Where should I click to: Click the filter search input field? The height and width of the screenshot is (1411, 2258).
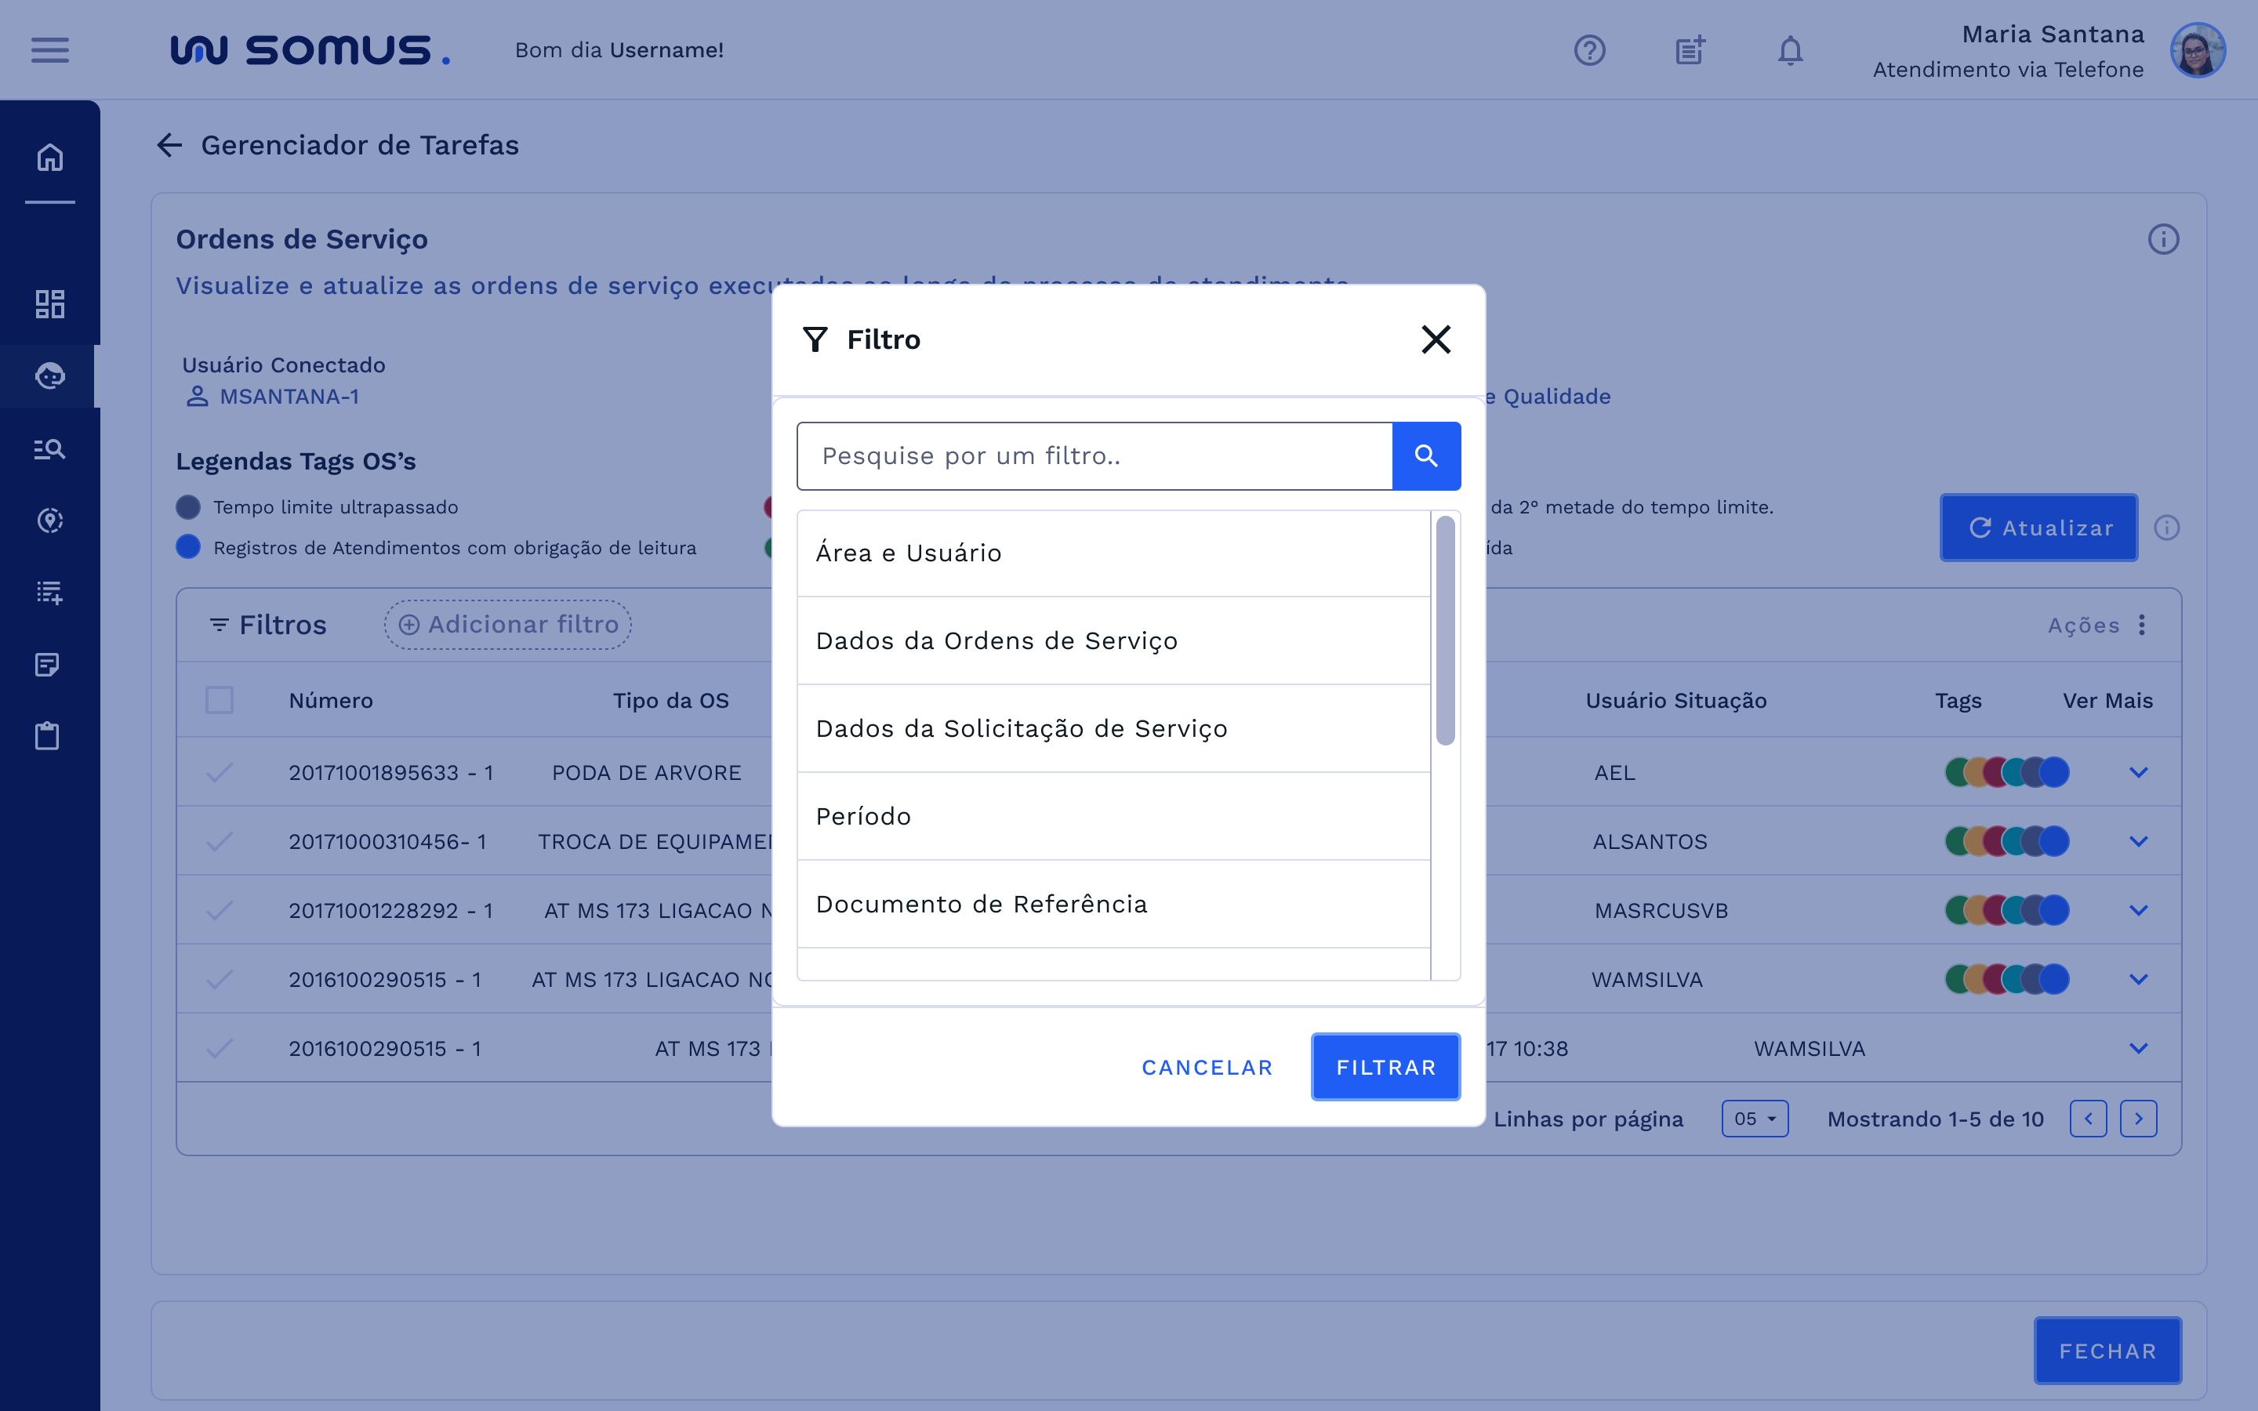tap(1093, 455)
